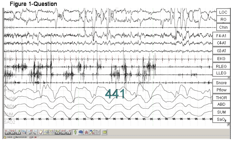Click the red lungs toolbar icon
233x141 pixels.
[86, 132]
